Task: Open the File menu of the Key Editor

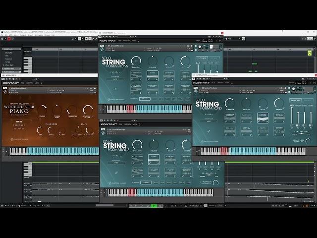Action: pyautogui.click(x=2, y=35)
